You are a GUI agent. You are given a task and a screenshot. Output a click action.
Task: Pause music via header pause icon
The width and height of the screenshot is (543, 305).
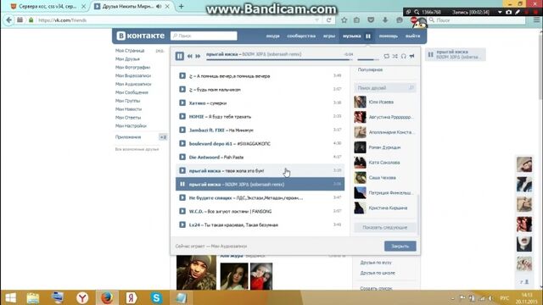[368, 36]
